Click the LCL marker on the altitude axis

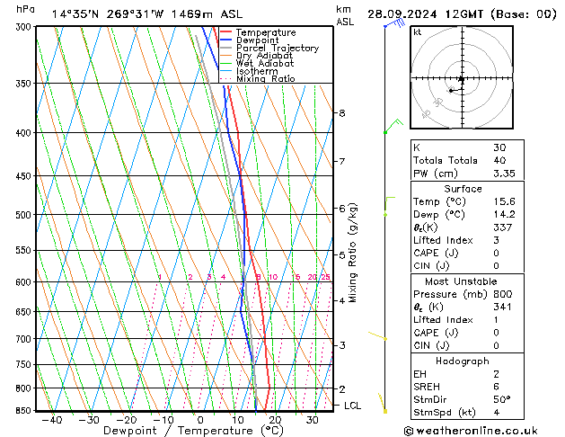point(354,406)
